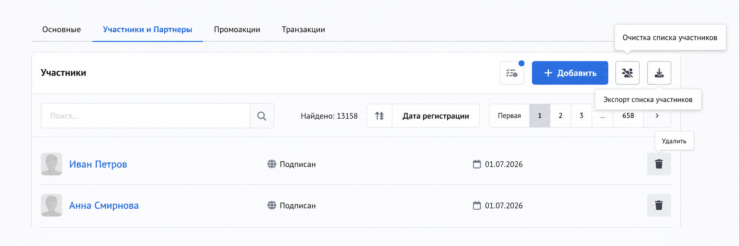Click the blue Добавить button
739x246 pixels.
(x=570, y=73)
